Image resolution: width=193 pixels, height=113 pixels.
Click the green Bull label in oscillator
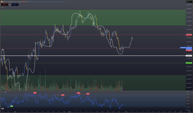click(12, 106)
